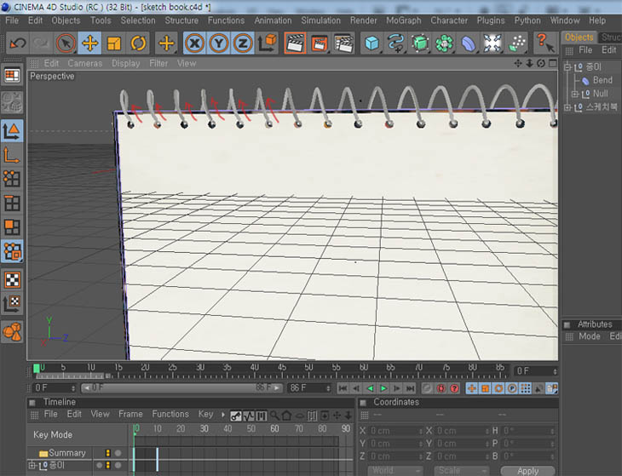
Task: Open the spline tools icon
Action: point(396,43)
